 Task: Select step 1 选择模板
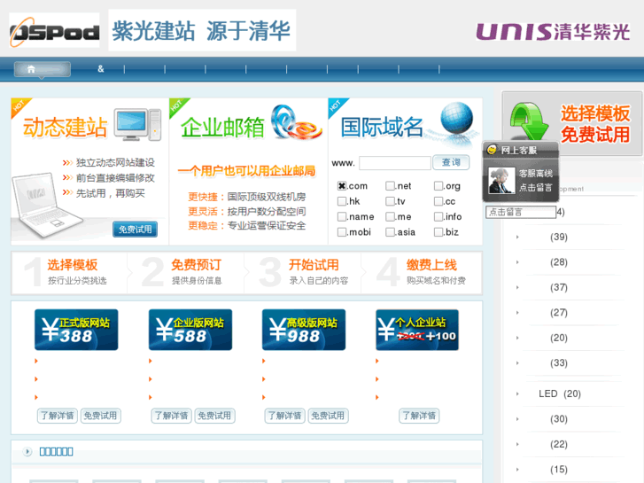click(70, 273)
